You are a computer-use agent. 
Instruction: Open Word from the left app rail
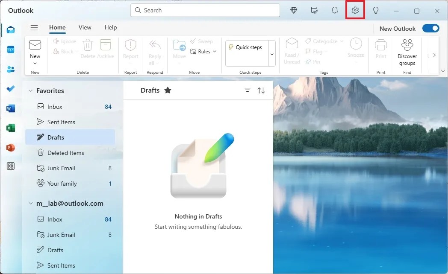click(10, 108)
